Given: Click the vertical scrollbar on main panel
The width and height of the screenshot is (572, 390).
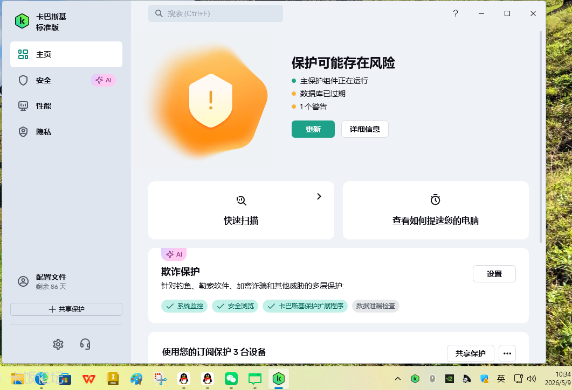Looking at the screenshot, I should tap(541, 137).
